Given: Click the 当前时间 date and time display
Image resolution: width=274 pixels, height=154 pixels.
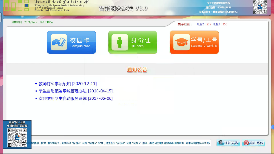Looking at the screenshot, I should 32,22.
